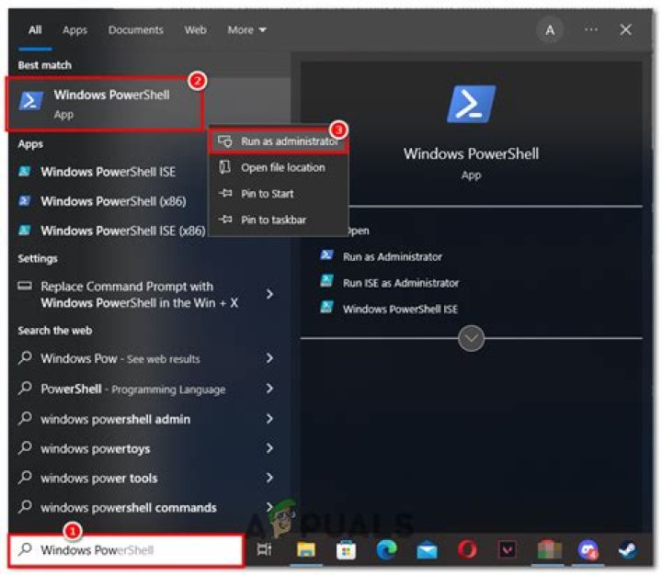Click the user account avatar A

pos(550,30)
